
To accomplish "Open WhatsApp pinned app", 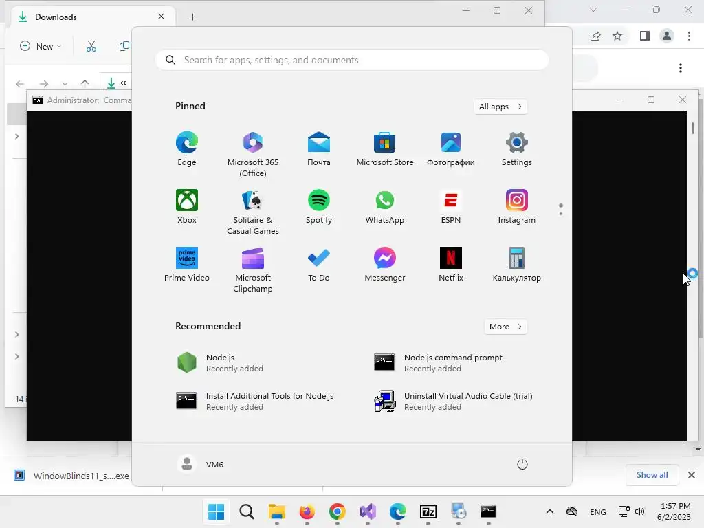I will [385, 207].
